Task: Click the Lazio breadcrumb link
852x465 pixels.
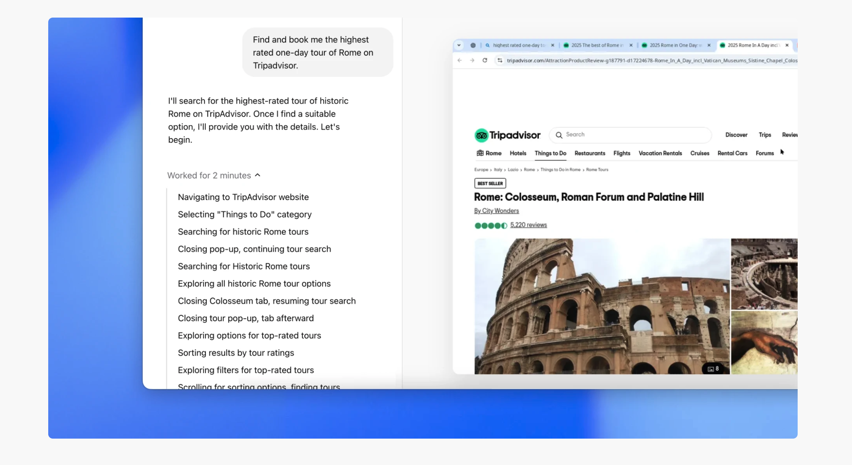Action: pyautogui.click(x=513, y=169)
